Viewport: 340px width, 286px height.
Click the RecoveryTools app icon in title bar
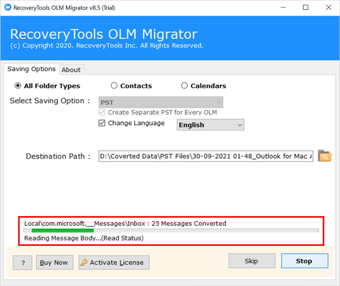(x=8, y=8)
